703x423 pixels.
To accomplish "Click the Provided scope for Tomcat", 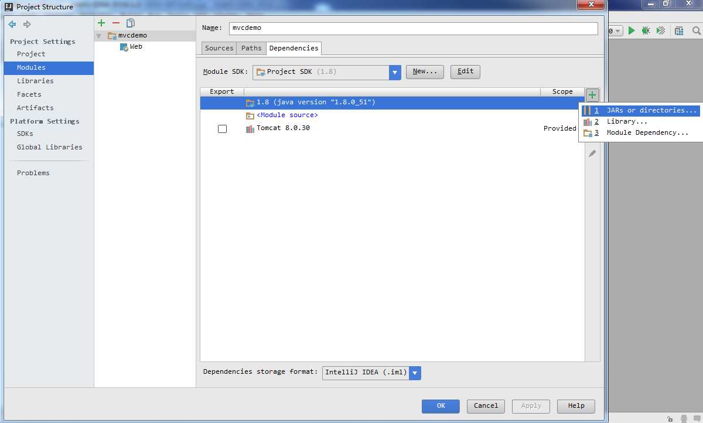I will pyautogui.click(x=560, y=128).
